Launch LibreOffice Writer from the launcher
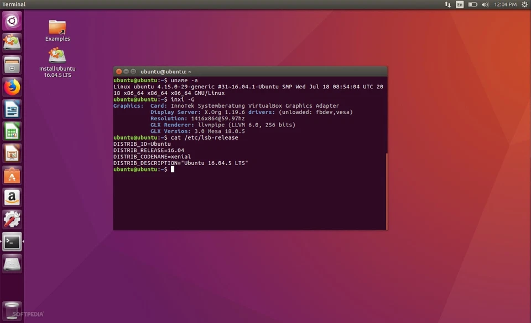Viewport: 531px width, 323px height. [12, 109]
